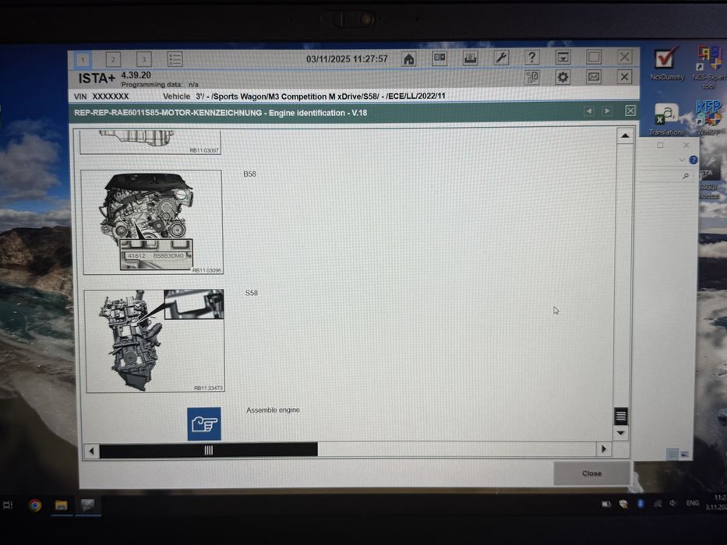
Task: Click the vertical scrollbar down arrow
Action: click(x=620, y=433)
